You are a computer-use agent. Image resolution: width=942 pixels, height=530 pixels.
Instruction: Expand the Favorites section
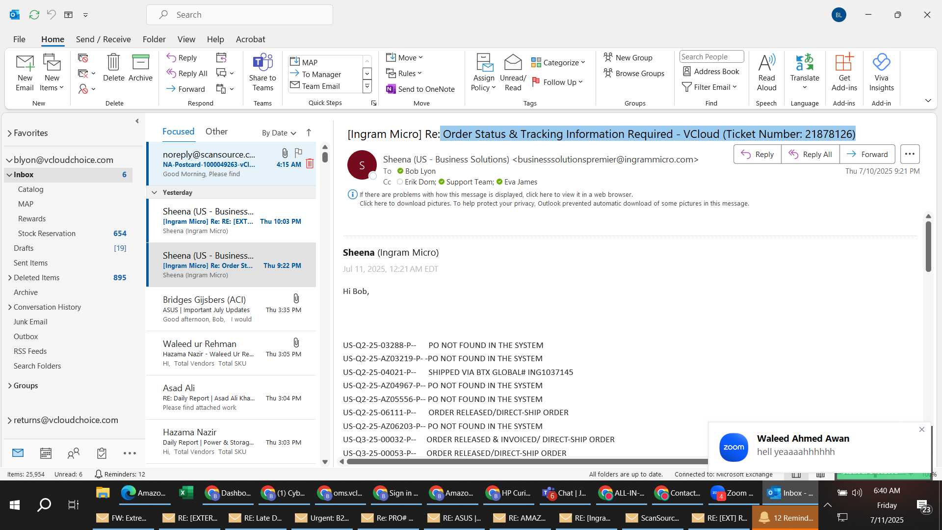point(9,133)
